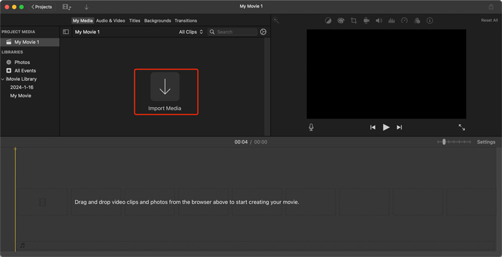Open the Volume speaker tool
The image size is (502, 257).
coord(379,21)
